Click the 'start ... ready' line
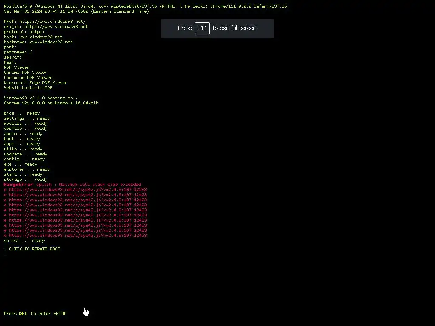This screenshot has height=326, width=435. pos(23,174)
